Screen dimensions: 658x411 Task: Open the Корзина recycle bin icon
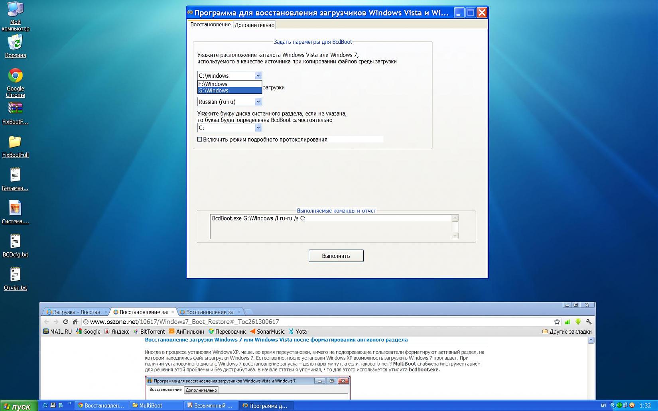15,46
